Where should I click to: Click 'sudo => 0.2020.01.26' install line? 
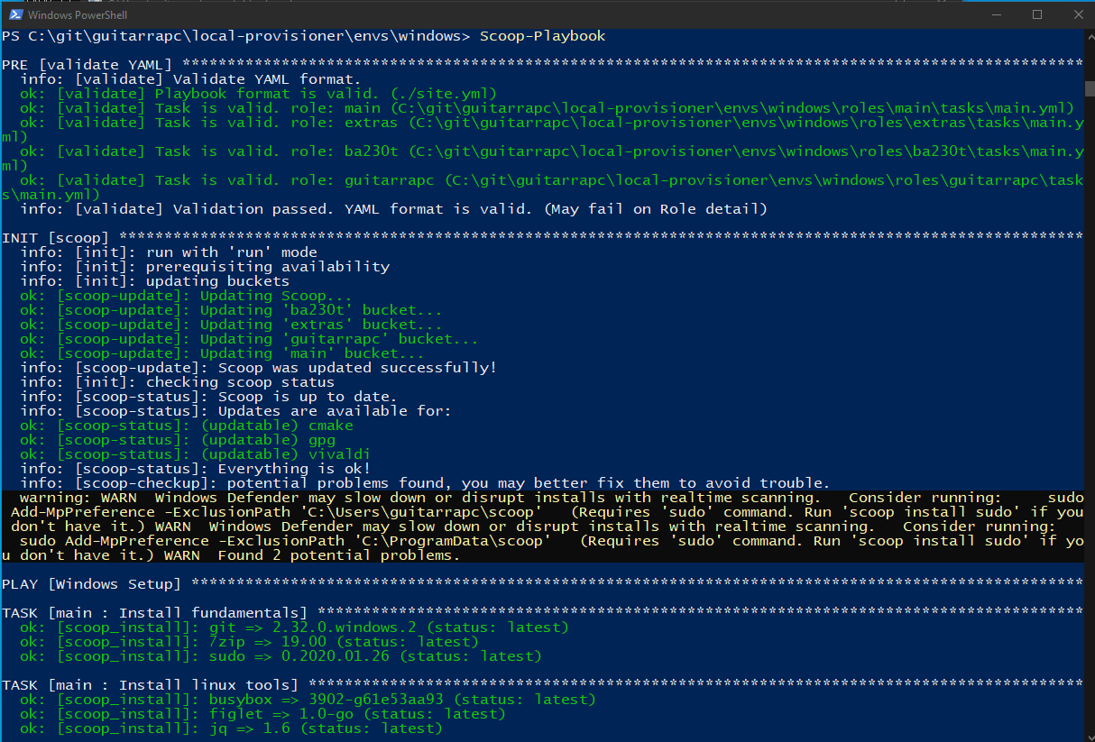tap(281, 656)
